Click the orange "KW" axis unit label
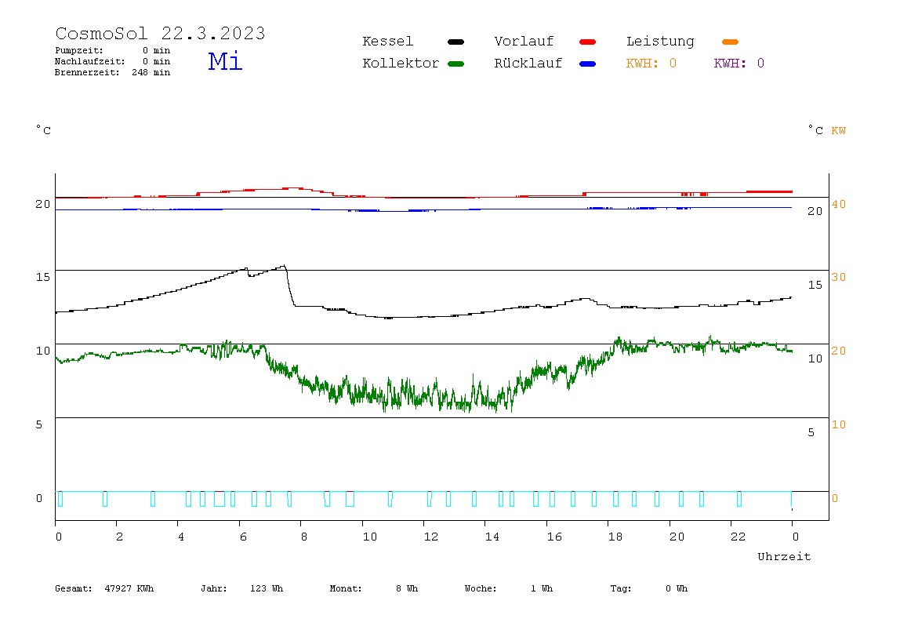This screenshot has width=900, height=637. [x=839, y=131]
